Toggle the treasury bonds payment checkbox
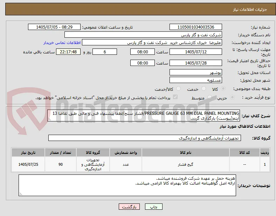 click(x=175, y=97)
